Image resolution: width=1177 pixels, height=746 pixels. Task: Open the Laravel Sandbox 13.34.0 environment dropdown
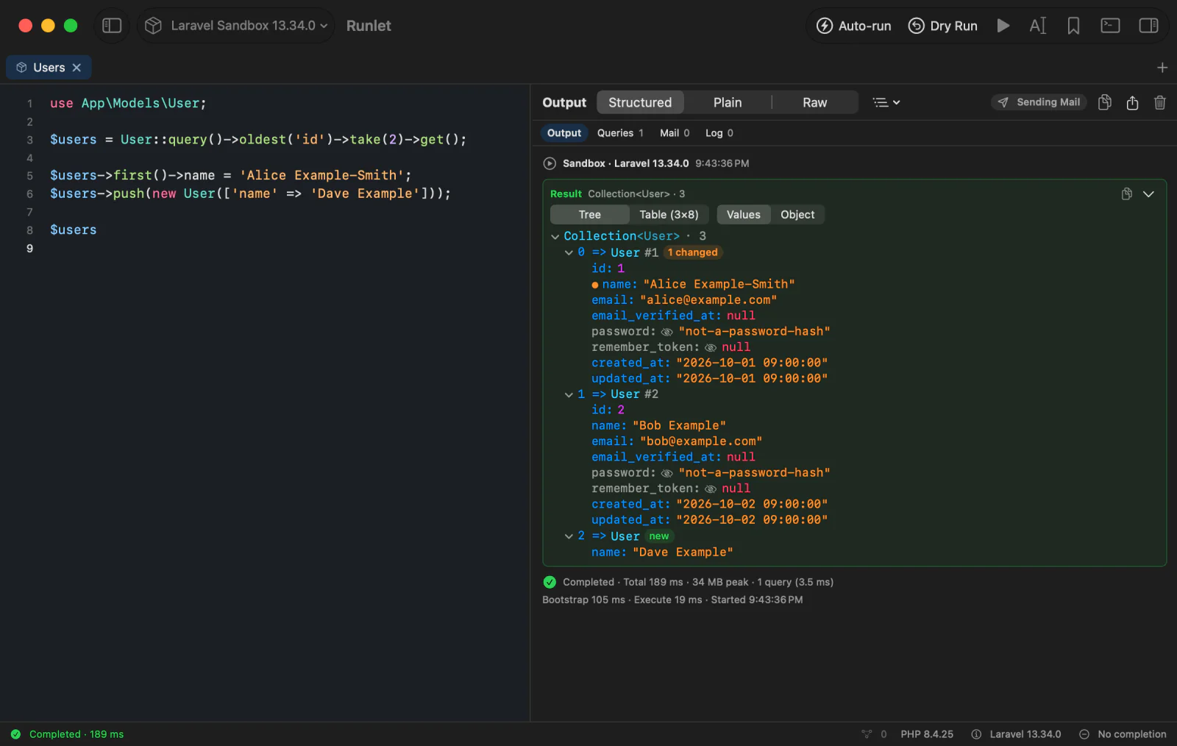(235, 26)
